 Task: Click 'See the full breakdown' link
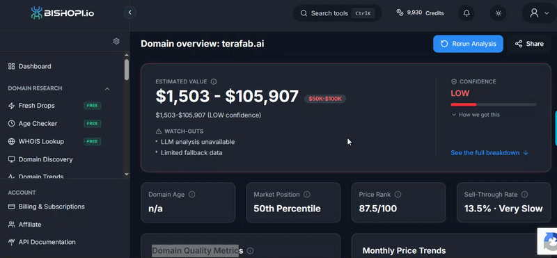[x=489, y=152]
